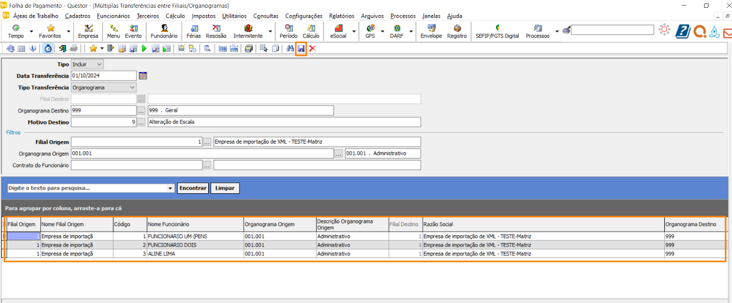Open the Rescisão toolbar icon
This screenshot has width=732, height=303.
click(216, 31)
